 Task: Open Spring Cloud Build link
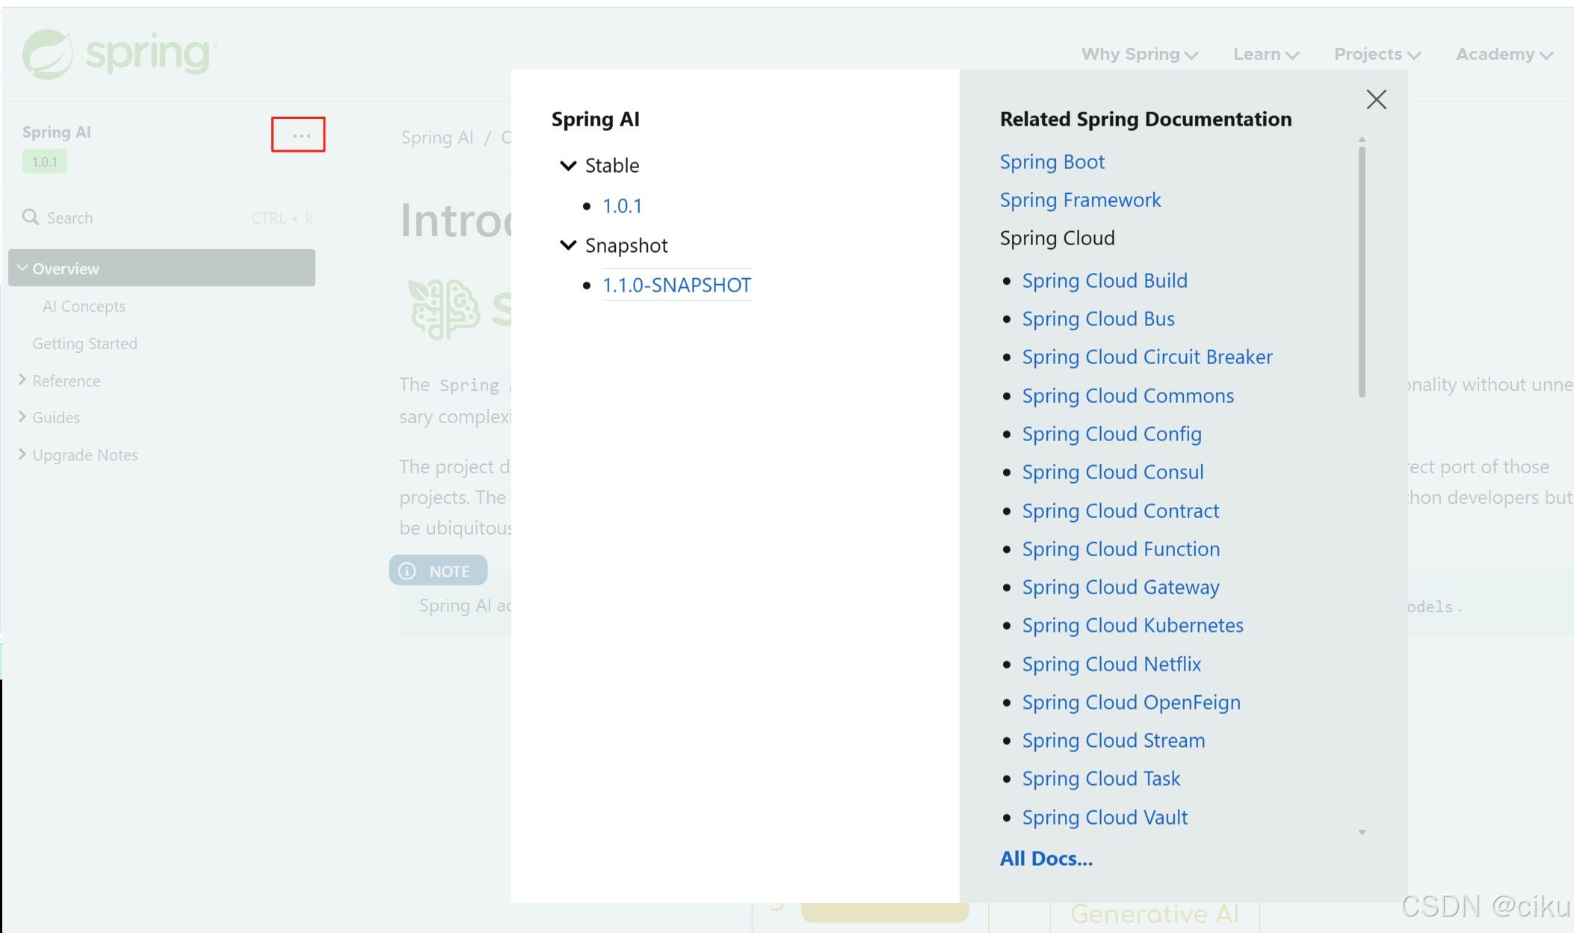(x=1105, y=280)
